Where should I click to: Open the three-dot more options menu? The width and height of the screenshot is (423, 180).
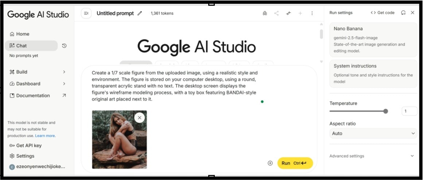click(x=312, y=13)
